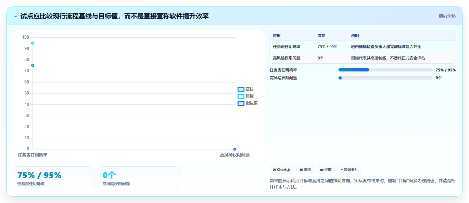Screen dimensions: 469x203
Task: Click the 任务责任明确率 label beside the progress bar
Action: tap(283, 70)
